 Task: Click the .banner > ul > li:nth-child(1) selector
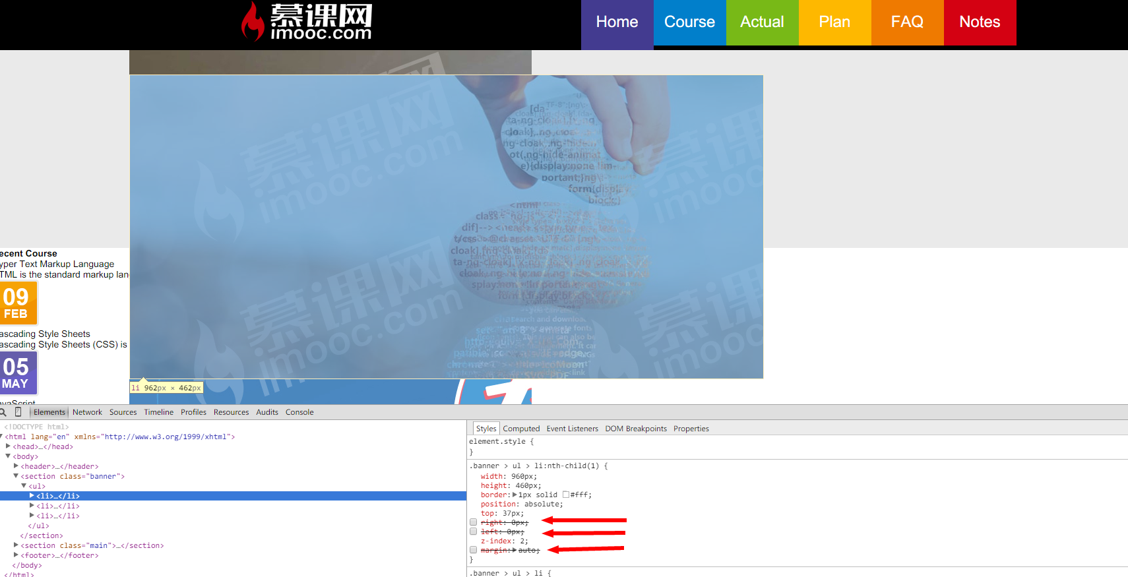534,466
